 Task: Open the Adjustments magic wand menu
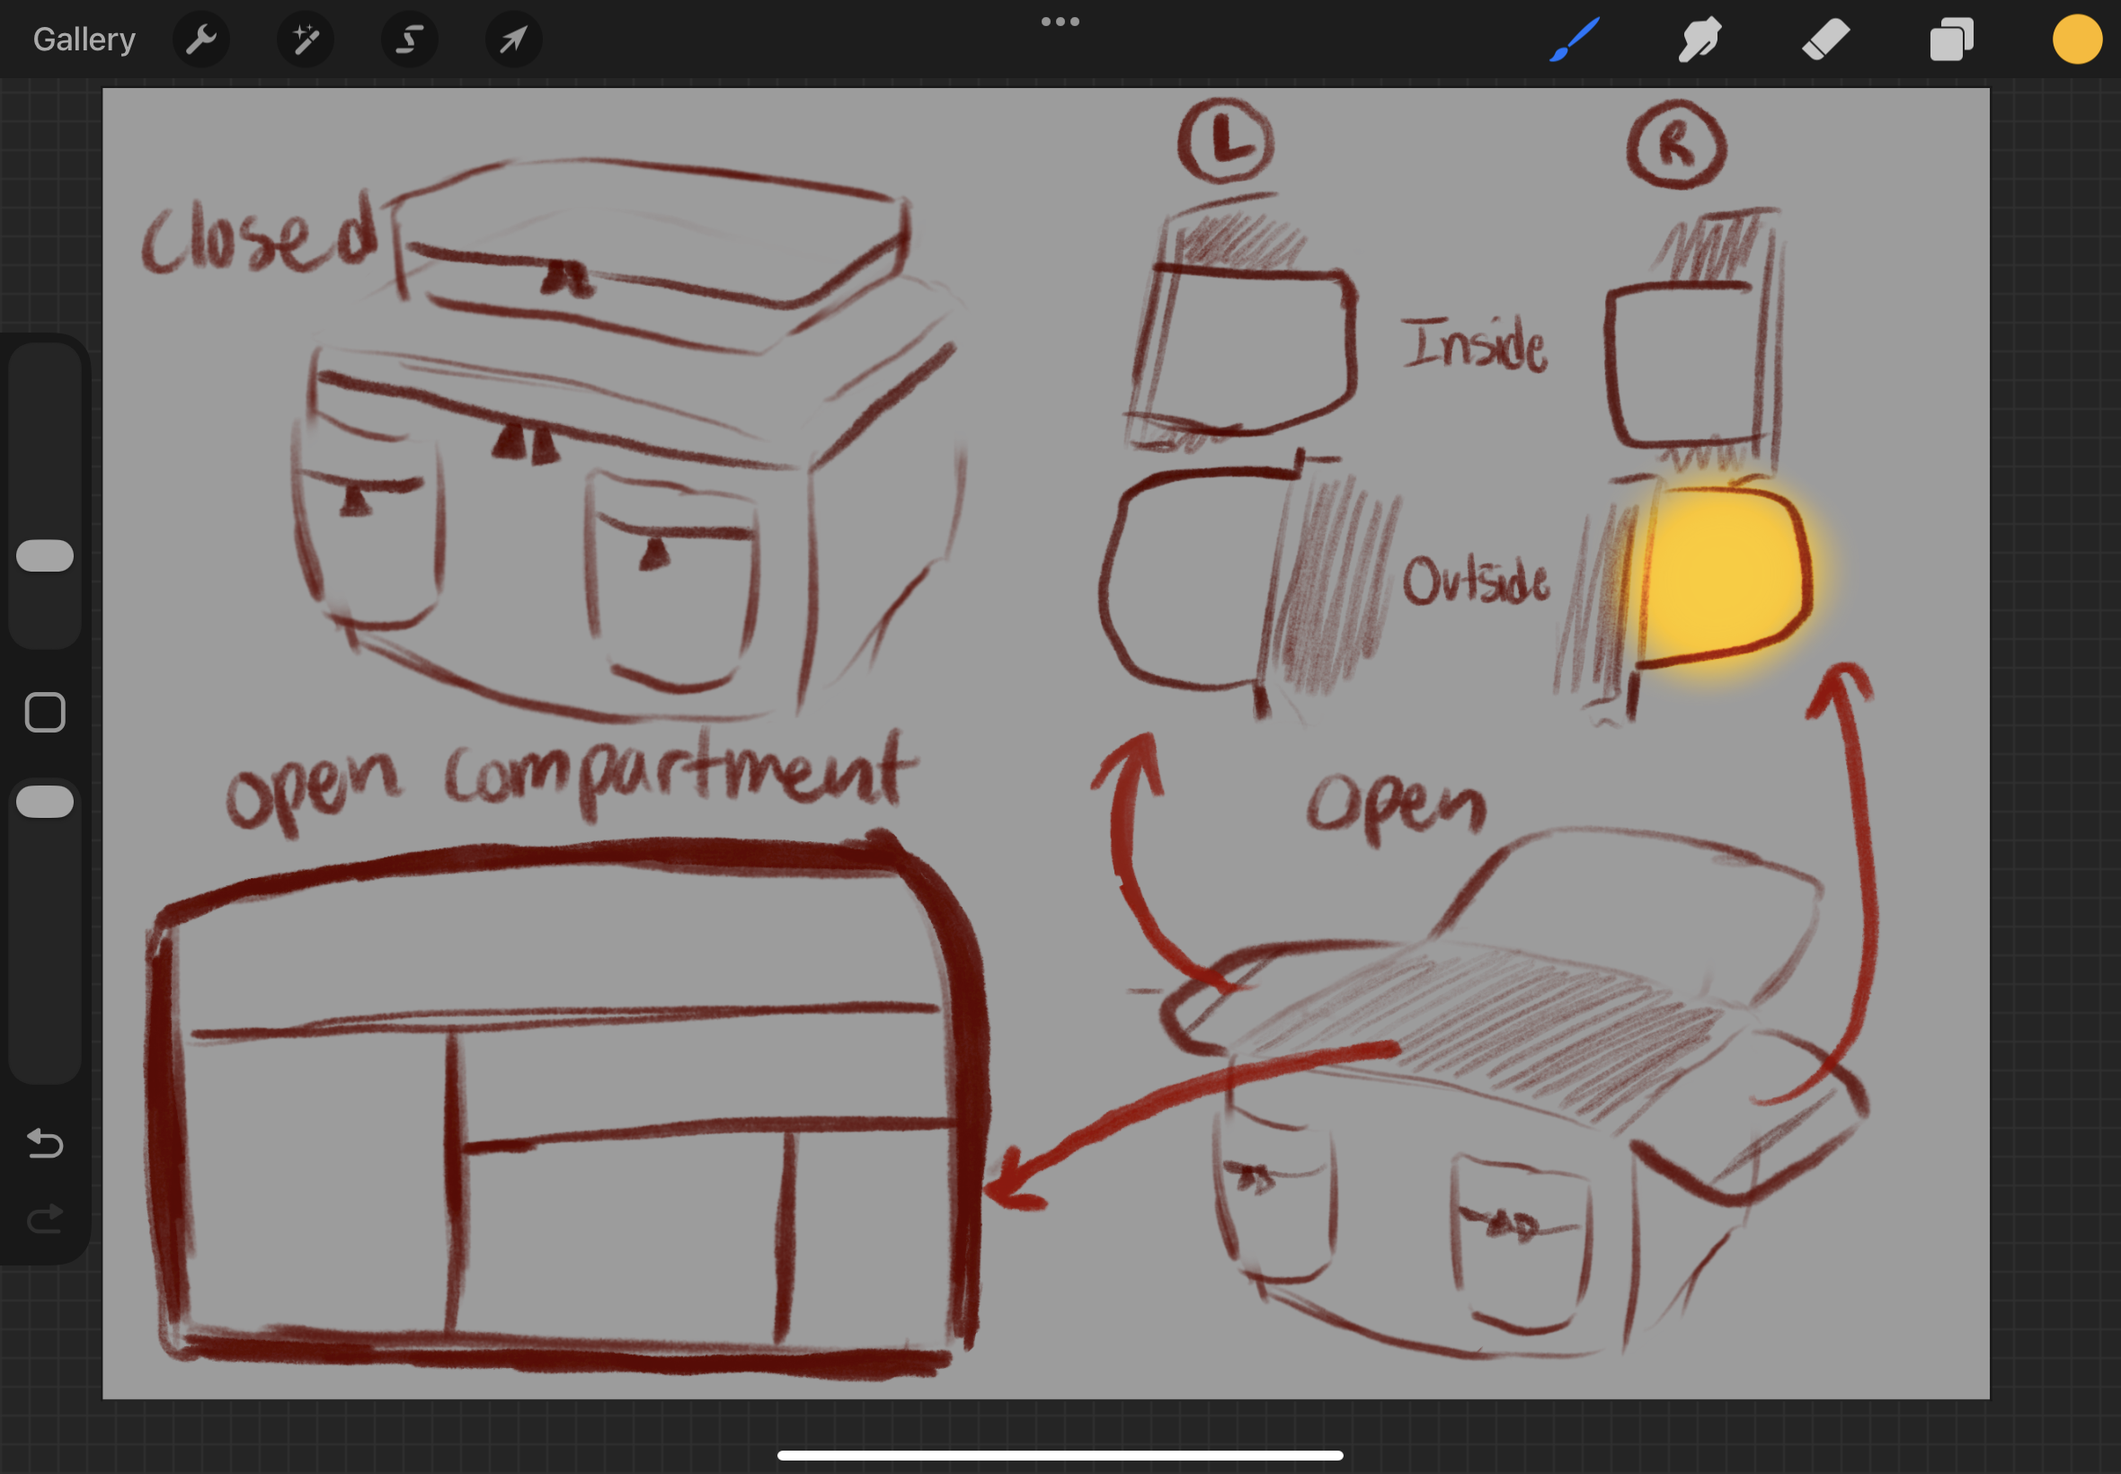click(305, 40)
